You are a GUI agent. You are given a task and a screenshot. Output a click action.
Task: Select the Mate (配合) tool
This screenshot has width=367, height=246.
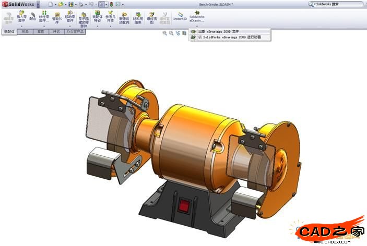pyautogui.click(x=33, y=16)
